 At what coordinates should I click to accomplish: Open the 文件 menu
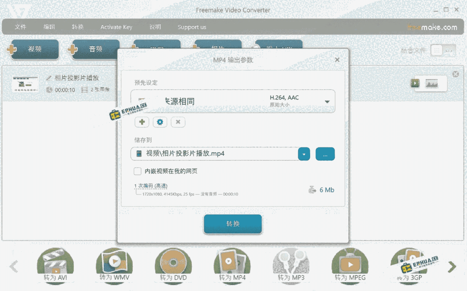tap(20, 27)
